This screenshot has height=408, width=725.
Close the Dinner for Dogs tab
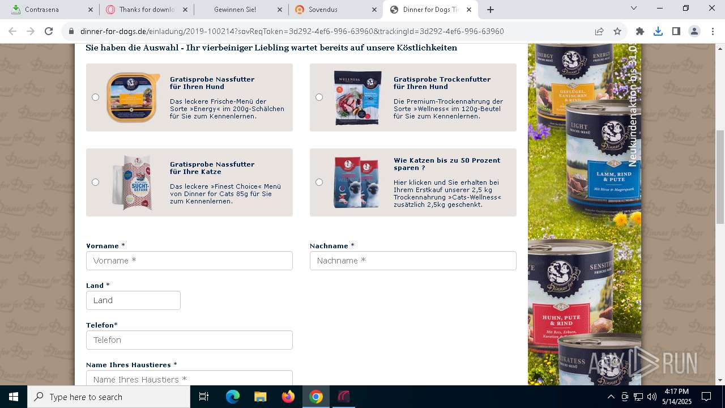point(469,10)
